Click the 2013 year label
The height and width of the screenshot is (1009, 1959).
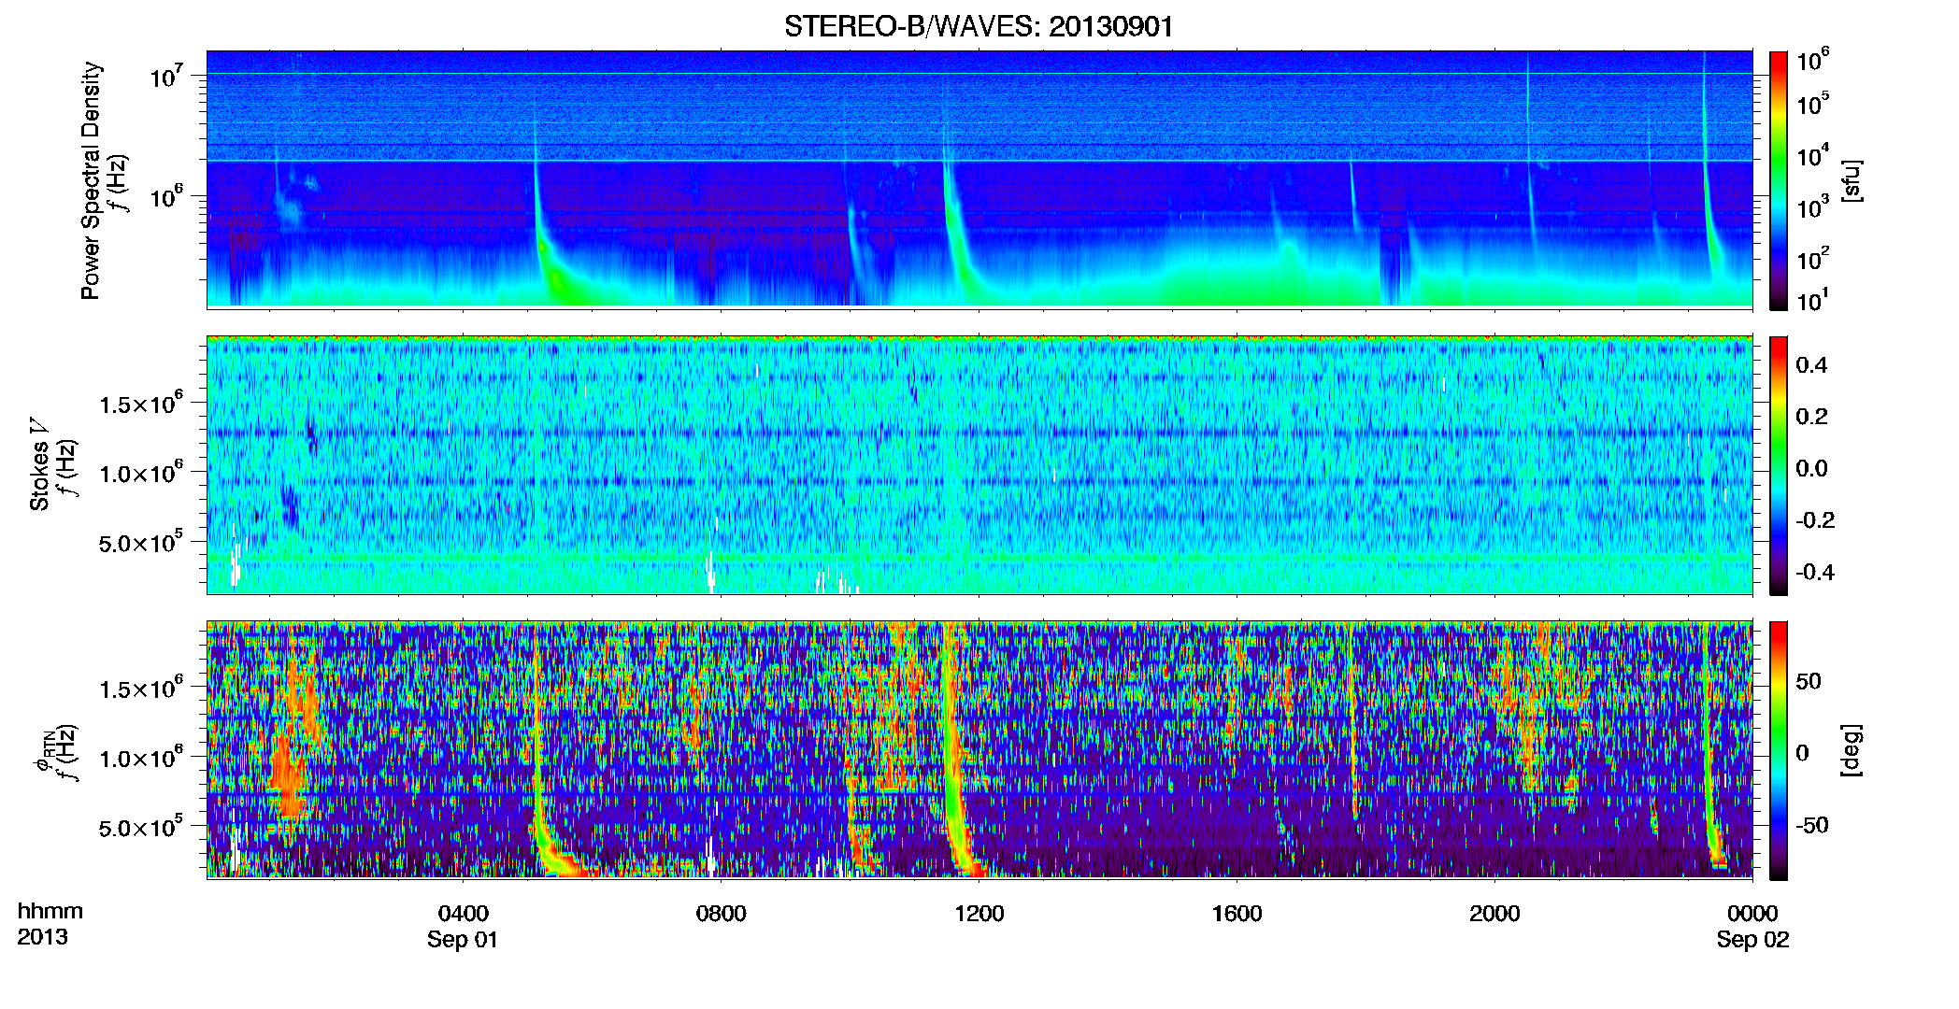(x=42, y=937)
